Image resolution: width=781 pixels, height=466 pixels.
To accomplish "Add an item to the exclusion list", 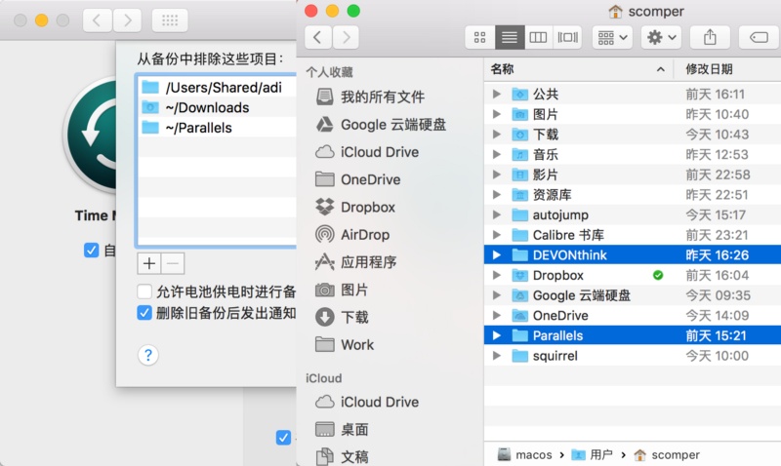I will (149, 263).
